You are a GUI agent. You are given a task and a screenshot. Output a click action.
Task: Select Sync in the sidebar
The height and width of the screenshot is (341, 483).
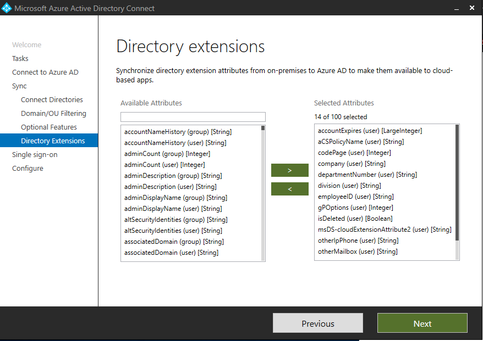pos(19,86)
